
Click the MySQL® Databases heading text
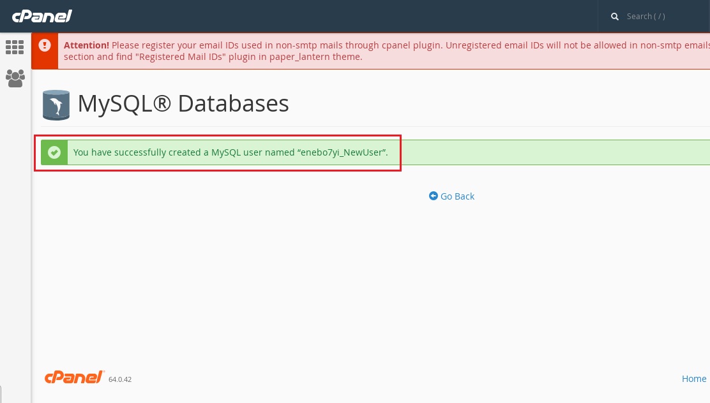coord(183,103)
